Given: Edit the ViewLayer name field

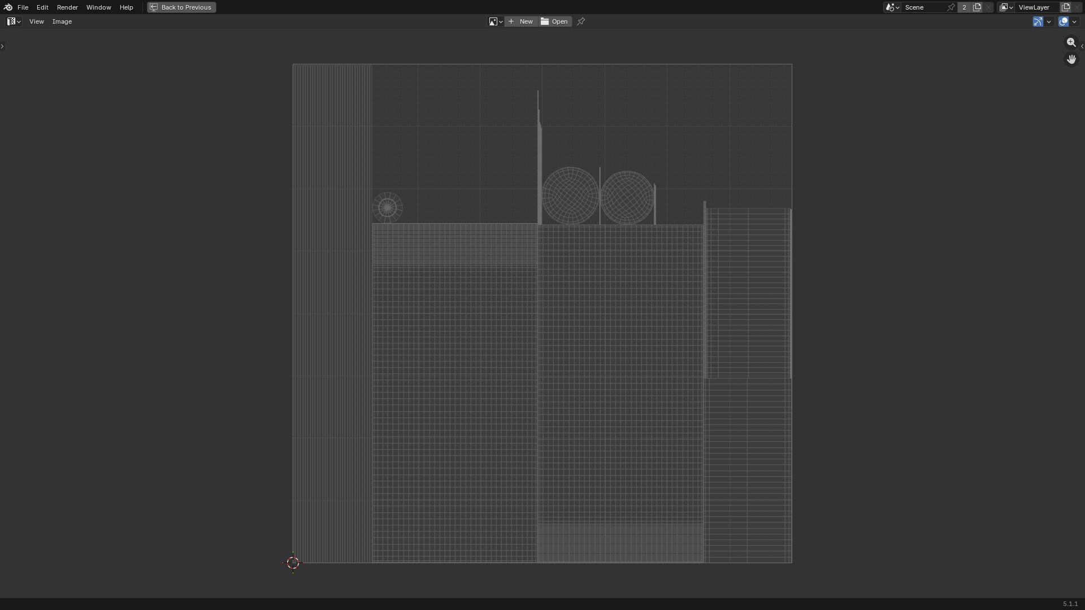Looking at the screenshot, I should pyautogui.click(x=1037, y=7).
